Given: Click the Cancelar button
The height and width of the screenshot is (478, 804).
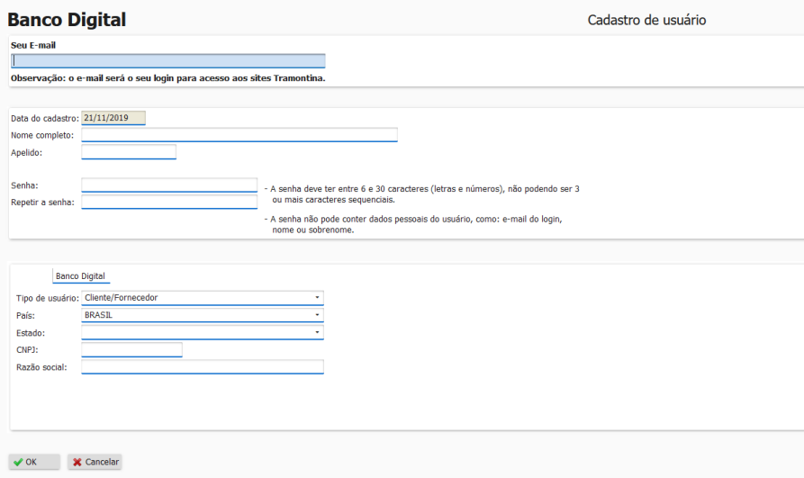Looking at the screenshot, I should click(95, 462).
